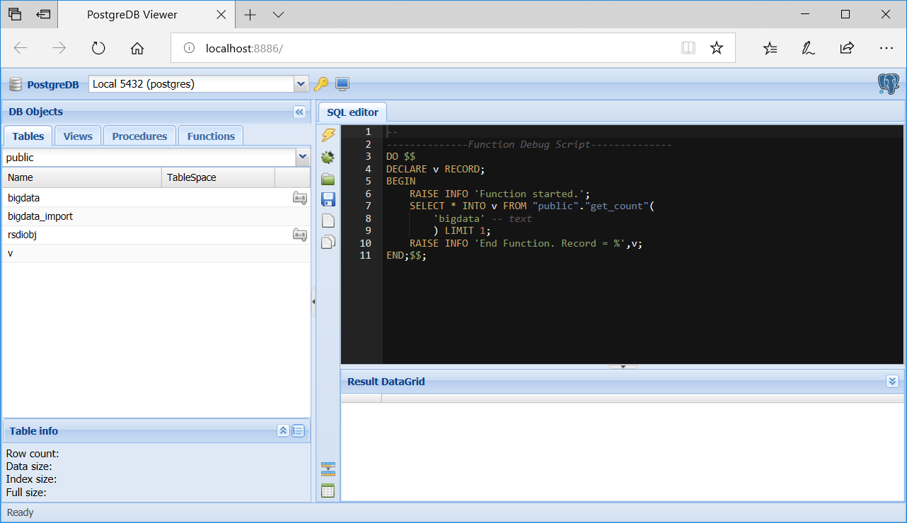Collapse the DB Objects panel with double chevron
Screen dimensions: 907x523
(299, 112)
